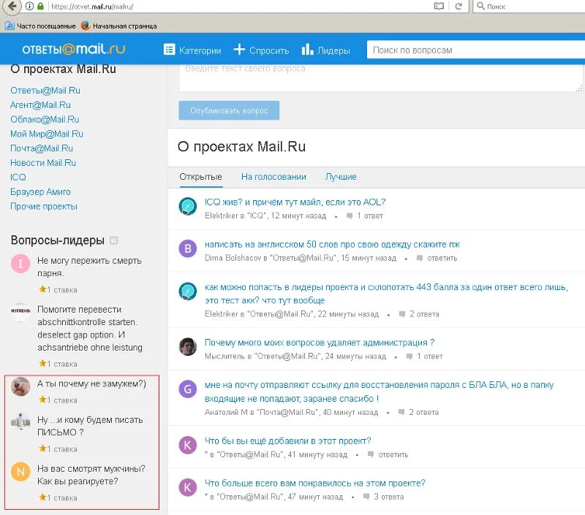
Task: Open Elektriker avatar on the ICQ question
Action: (188, 207)
